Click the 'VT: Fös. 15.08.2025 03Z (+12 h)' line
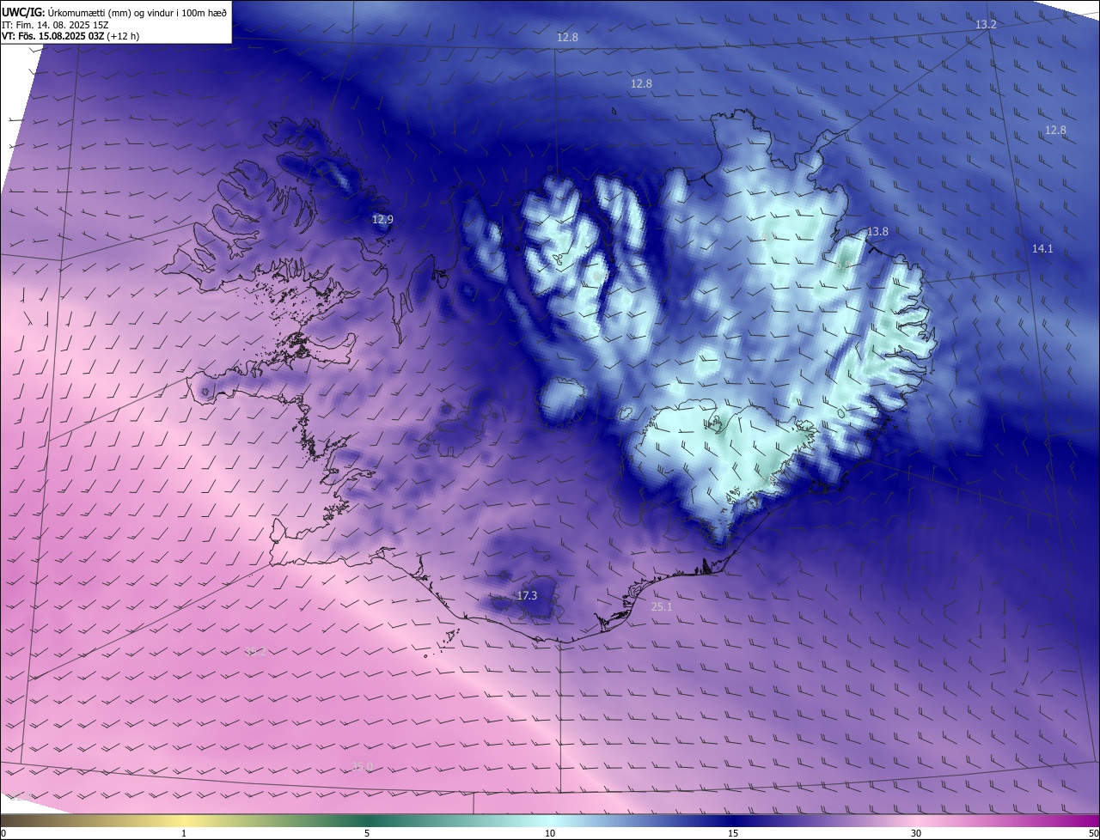 (70, 36)
